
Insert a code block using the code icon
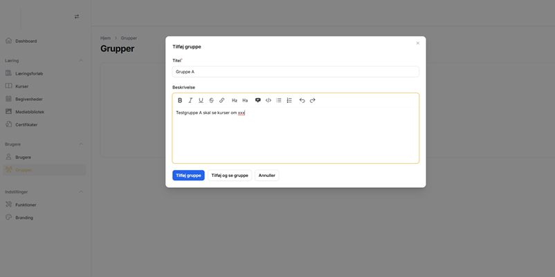[269, 100]
